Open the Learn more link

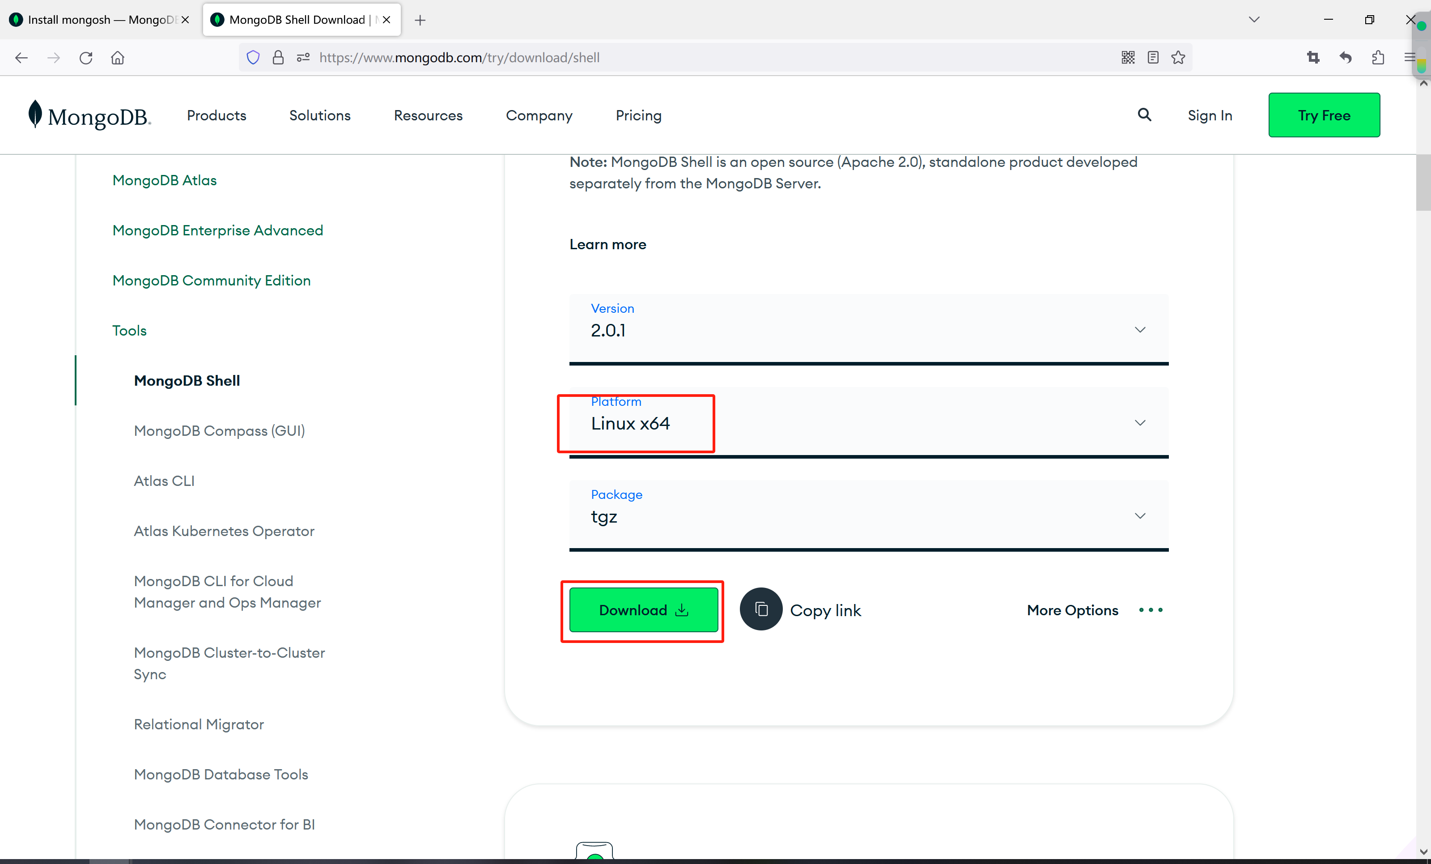coord(607,245)
